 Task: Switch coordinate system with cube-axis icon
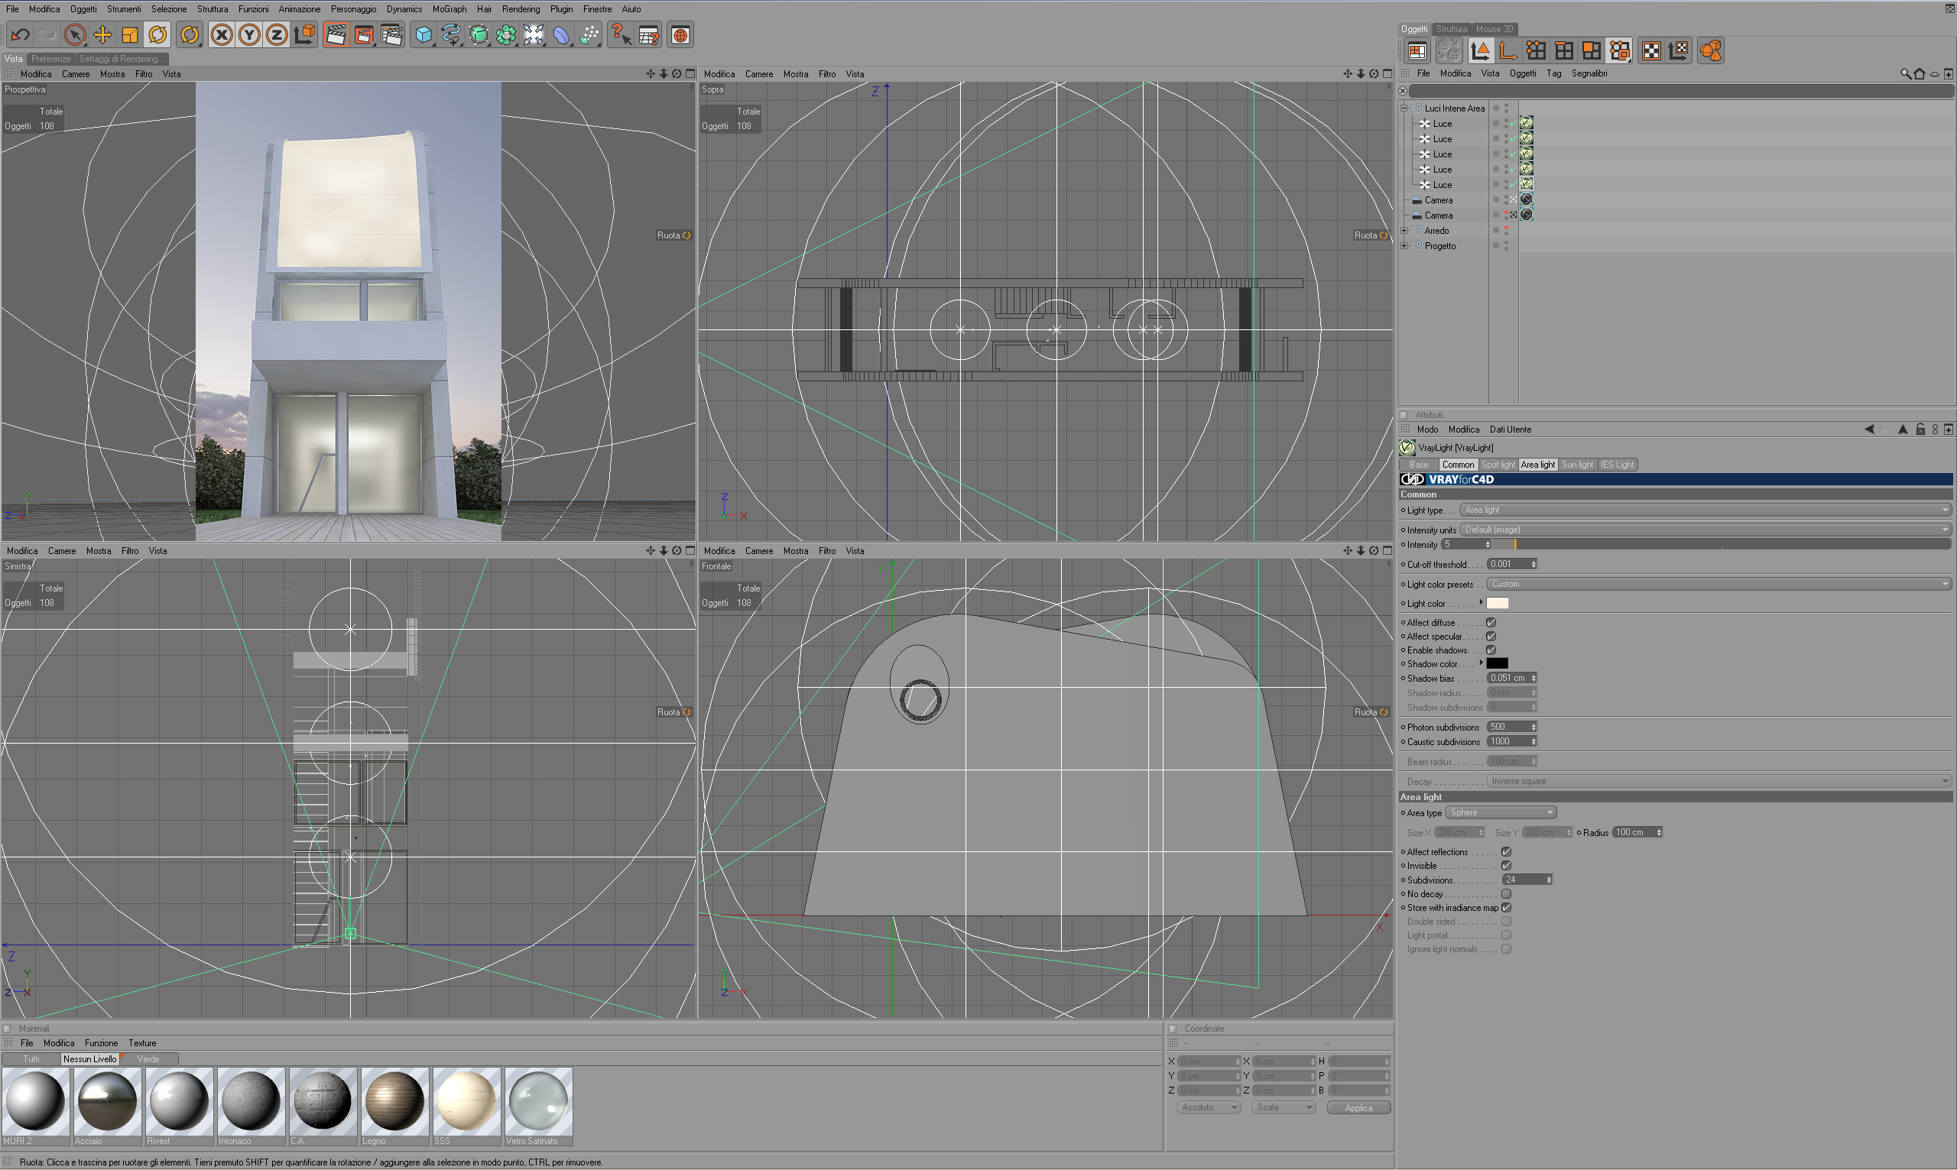tap(304, 34)
